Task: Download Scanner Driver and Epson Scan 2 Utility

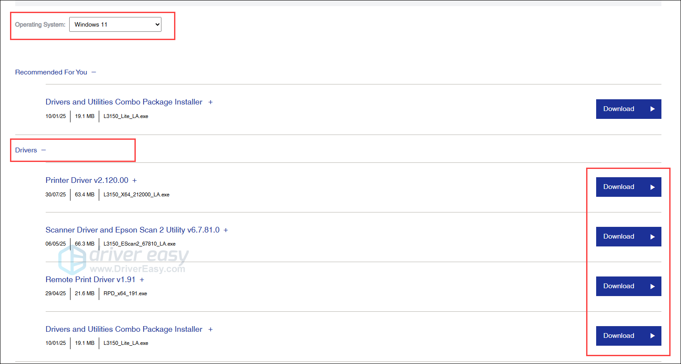Action: coord(628,236)
